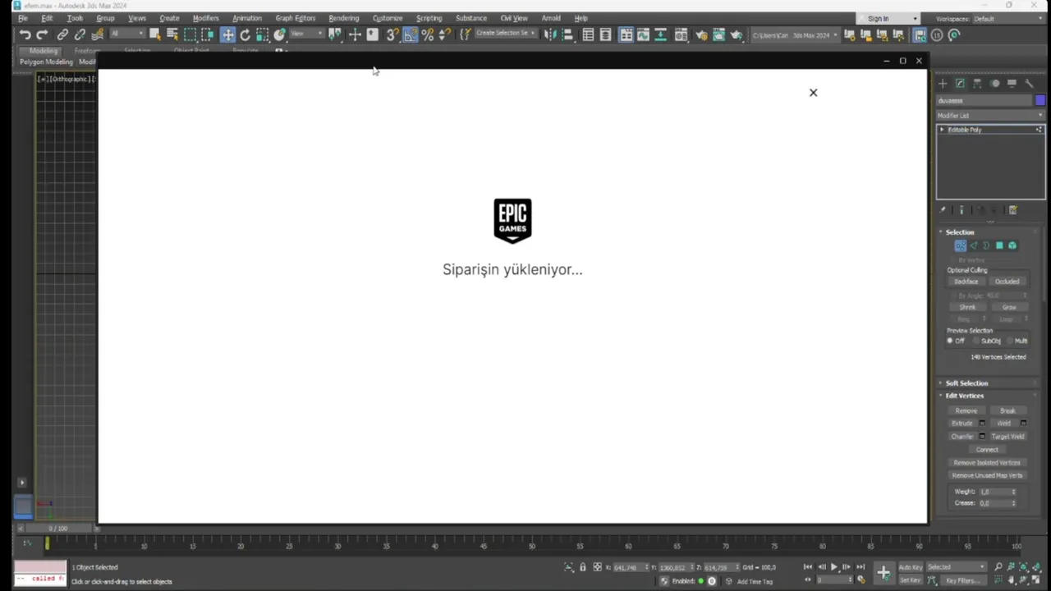Open the Display tab in command panel
The image size is (1051, 591).
1012,83
